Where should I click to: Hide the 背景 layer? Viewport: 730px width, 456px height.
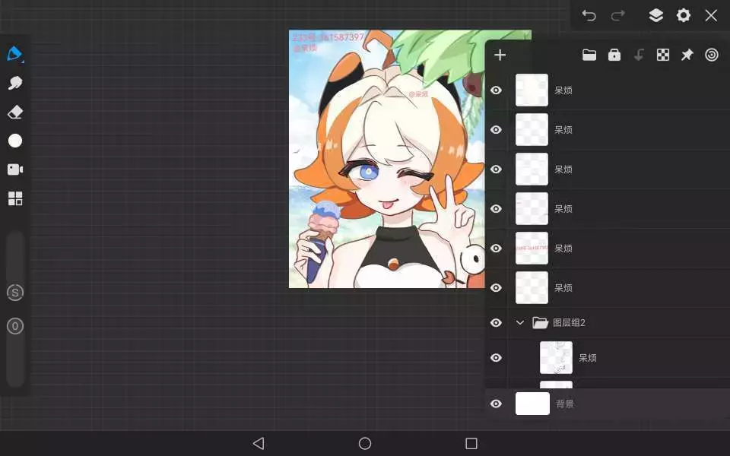(x=497, y=404)
